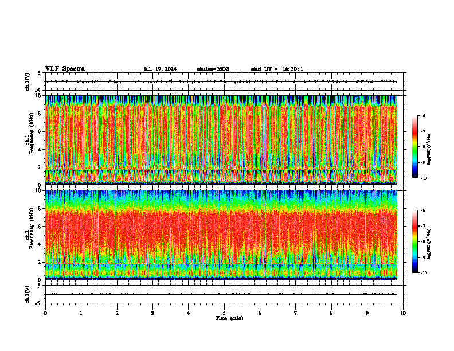Click the "VLF Spectra" title text
The height and width of the screenshot is (351, 454).
tap(65, 69)
